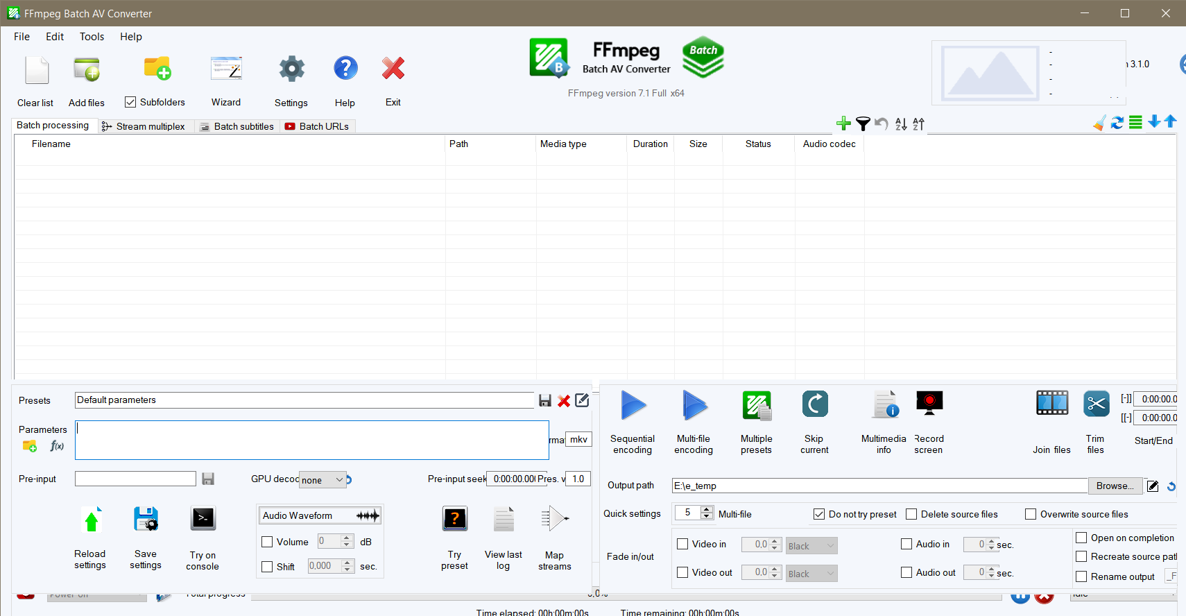Save the current preset with floppy icon
Image resolution: width=1186 pixels, height=616 pixels.
545,400
